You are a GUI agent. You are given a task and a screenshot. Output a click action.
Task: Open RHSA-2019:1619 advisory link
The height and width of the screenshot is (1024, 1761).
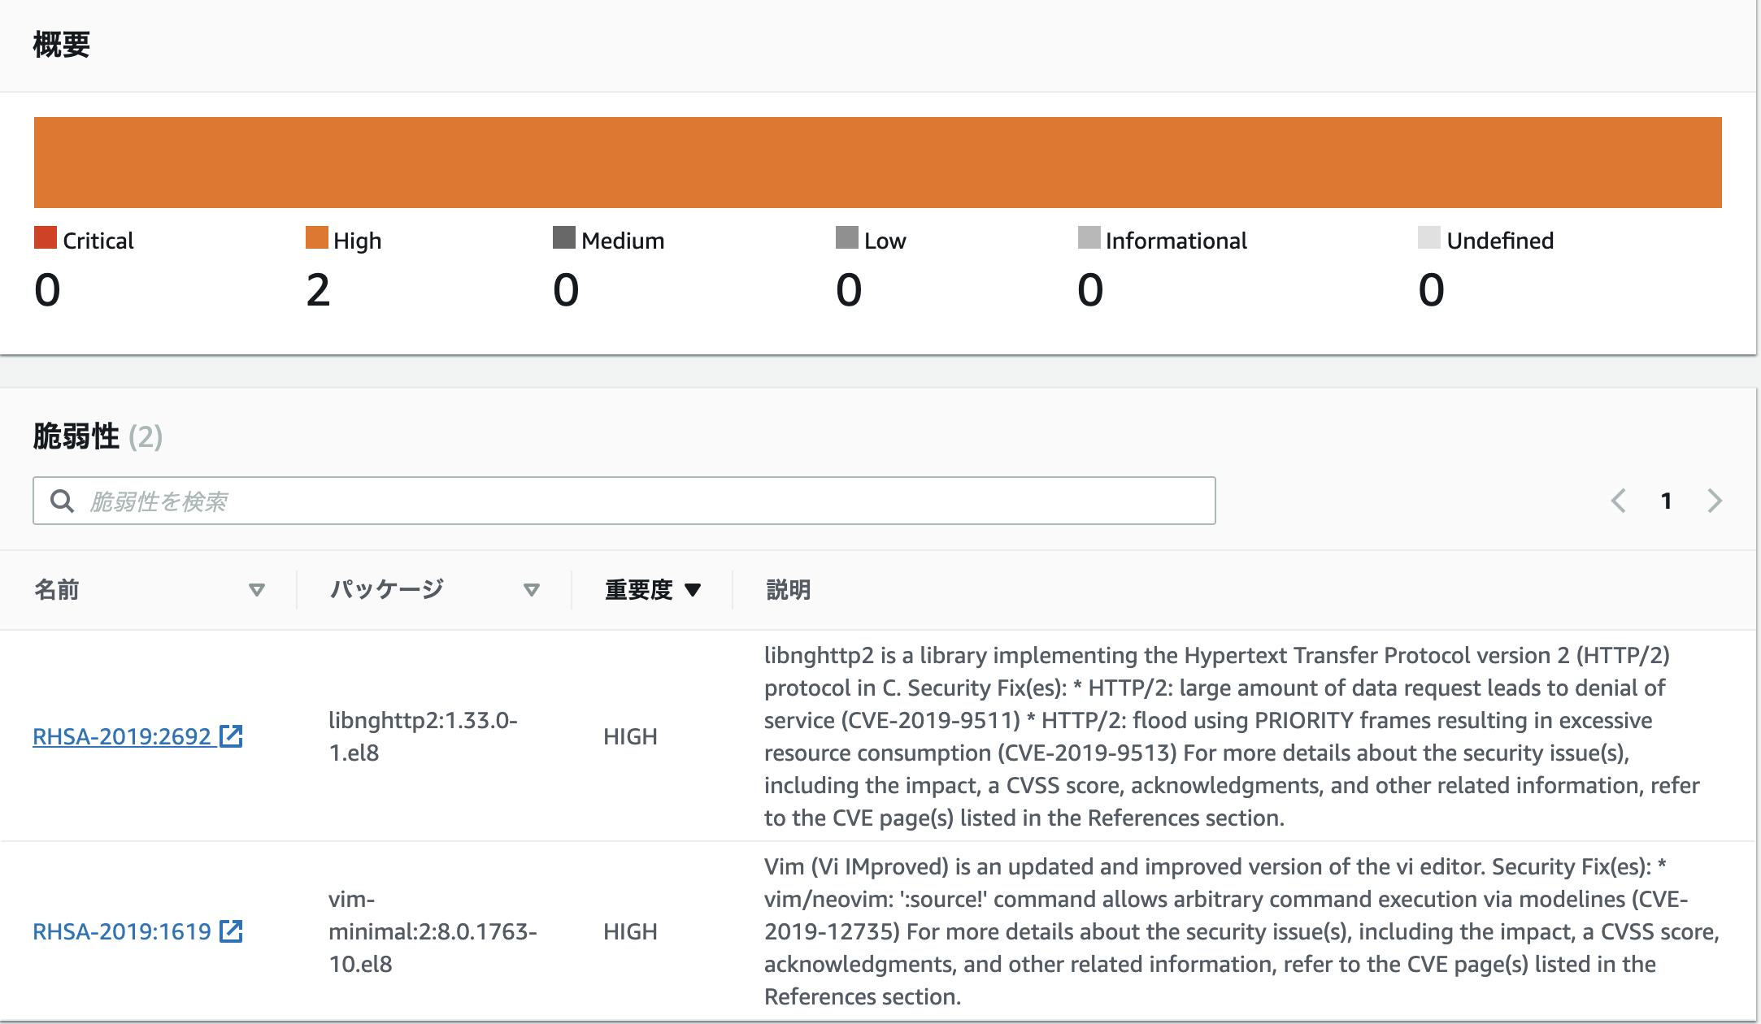(122, 931)
